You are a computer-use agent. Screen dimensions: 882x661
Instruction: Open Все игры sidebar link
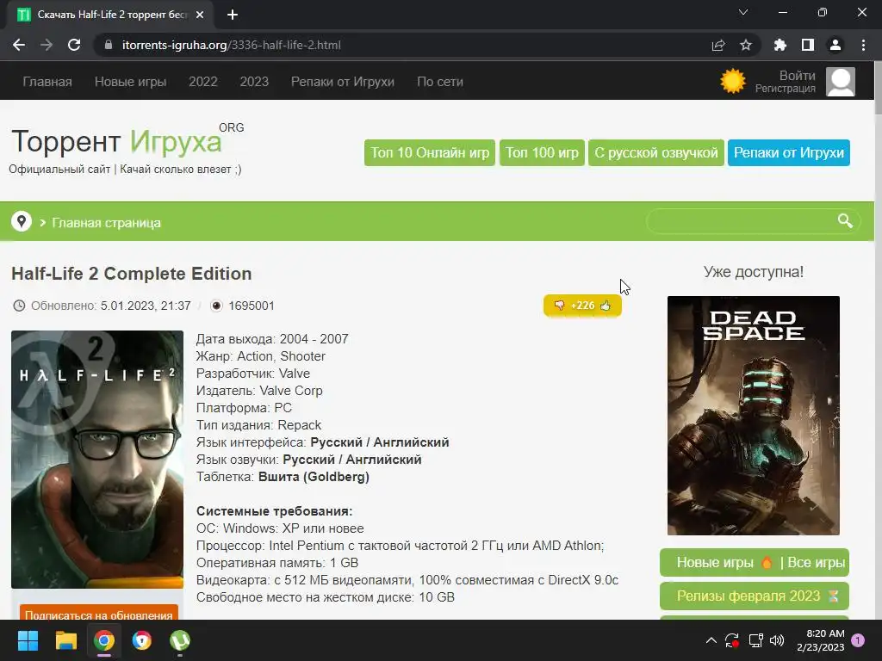point(817,563)
